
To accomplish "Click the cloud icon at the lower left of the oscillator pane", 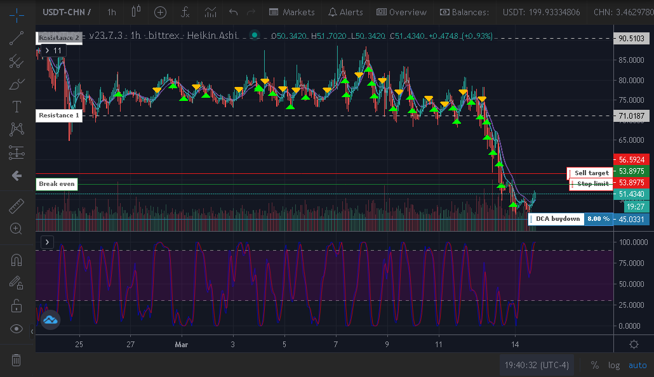I will click(50, 320).
